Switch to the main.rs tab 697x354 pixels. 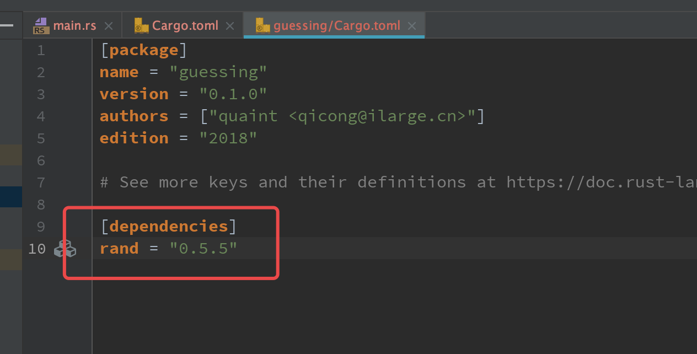click(74, 26)
